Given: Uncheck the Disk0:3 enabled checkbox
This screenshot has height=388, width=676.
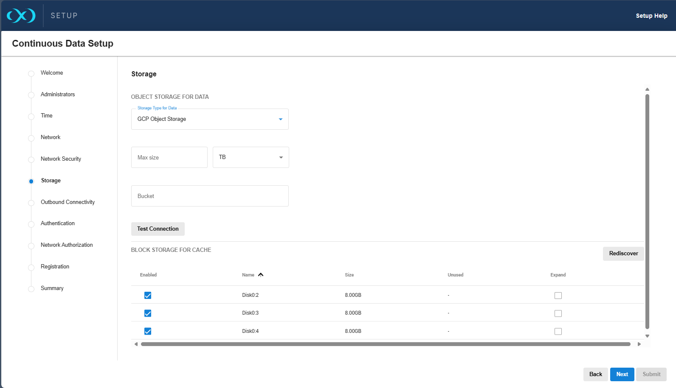Looking at the screenshot, I should (x=148, y=313).
